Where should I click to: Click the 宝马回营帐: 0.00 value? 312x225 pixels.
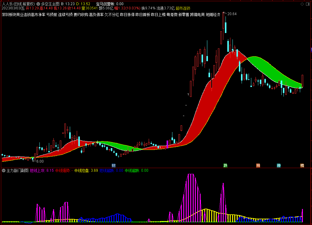[x=110, y=4]
